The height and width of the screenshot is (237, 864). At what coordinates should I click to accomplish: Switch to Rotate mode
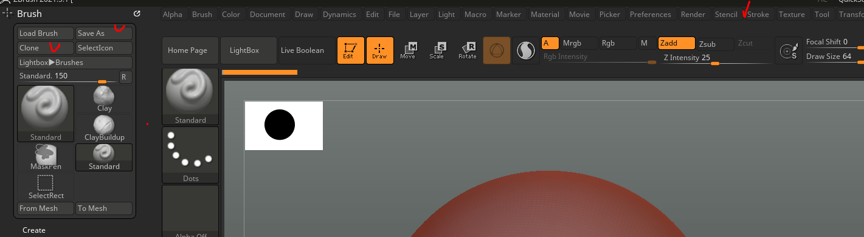tap(467, 50)
